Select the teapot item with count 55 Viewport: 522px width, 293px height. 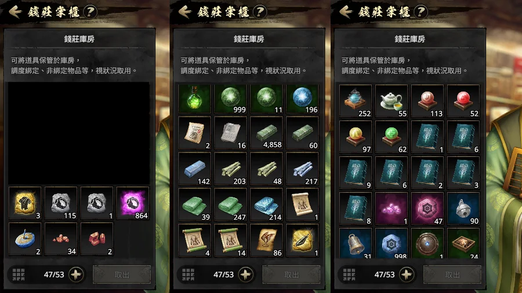pos(391,101)
